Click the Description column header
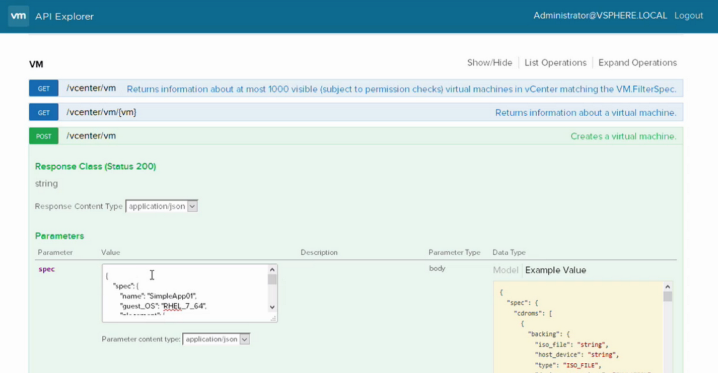The height and width of the screenshot is (373, 718). 319,252
